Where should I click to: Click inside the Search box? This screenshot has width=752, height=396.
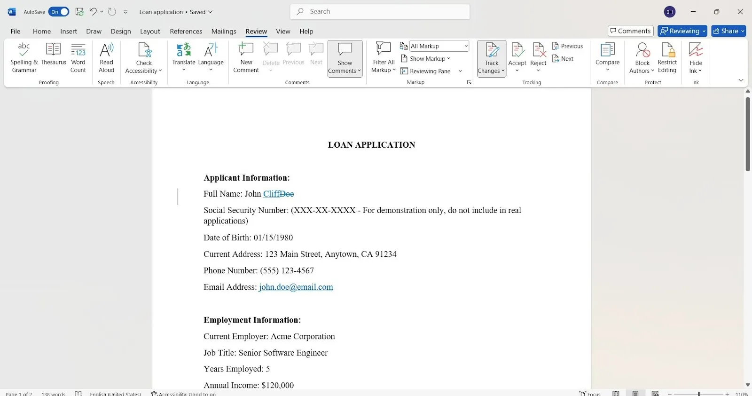[380, 11]
